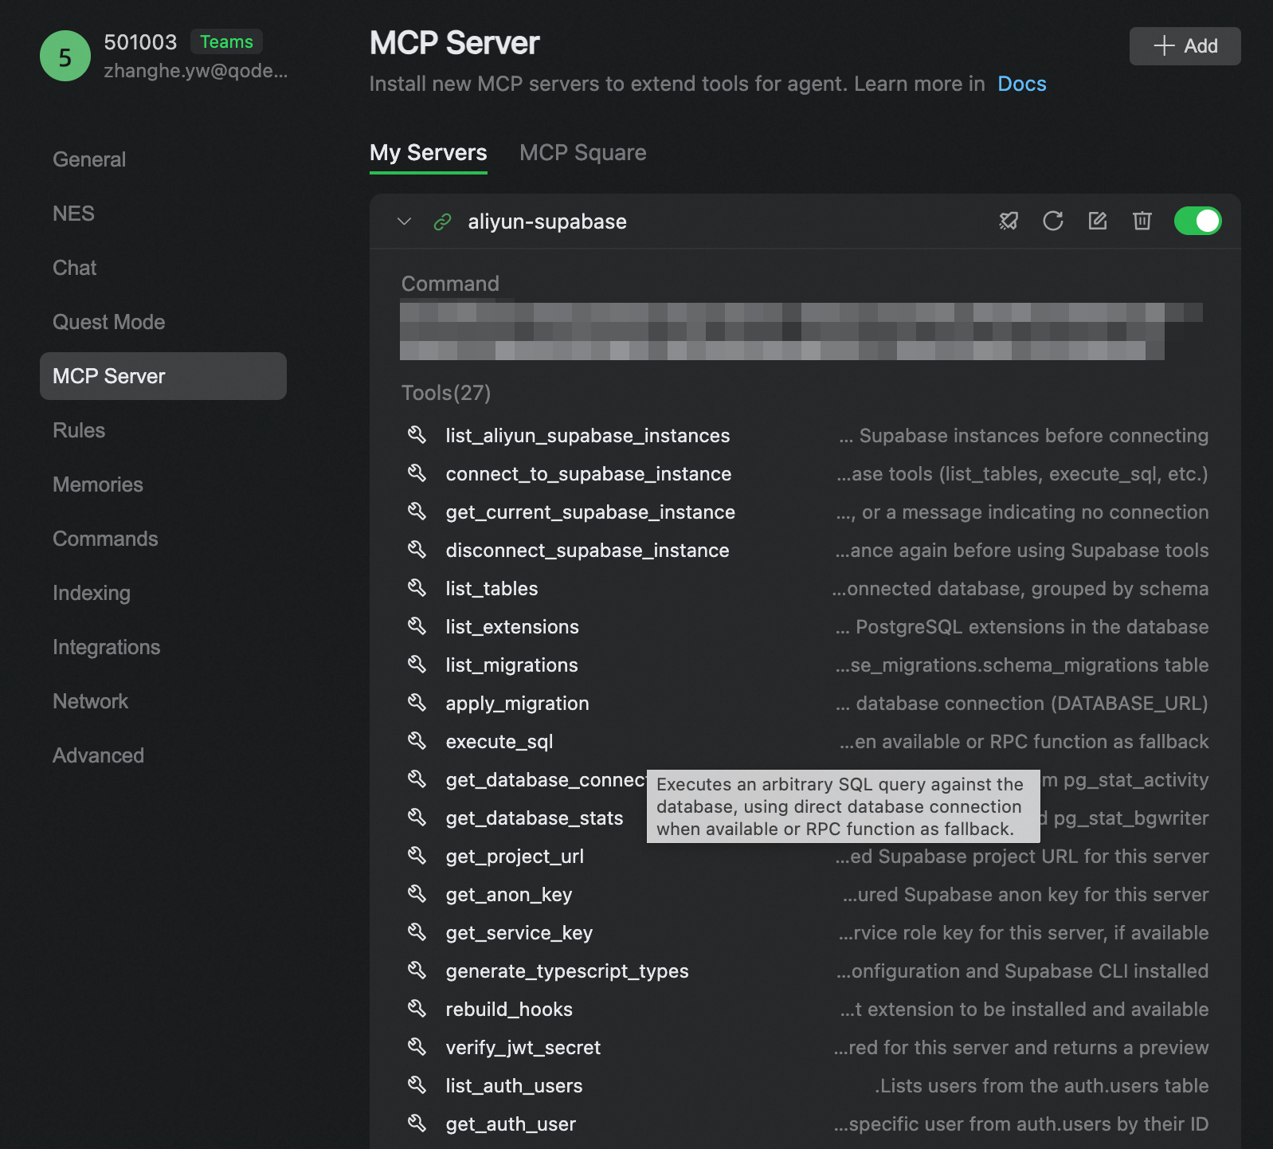Click the tool icon for get_service_key
Screen dimensions: 1273x1149
tap(417, 931)
